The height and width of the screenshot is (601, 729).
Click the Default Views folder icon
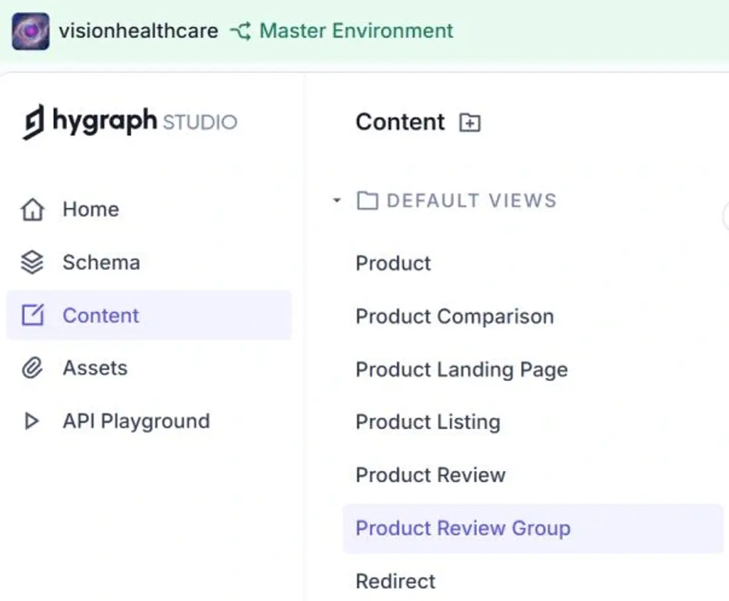point(367,201)
